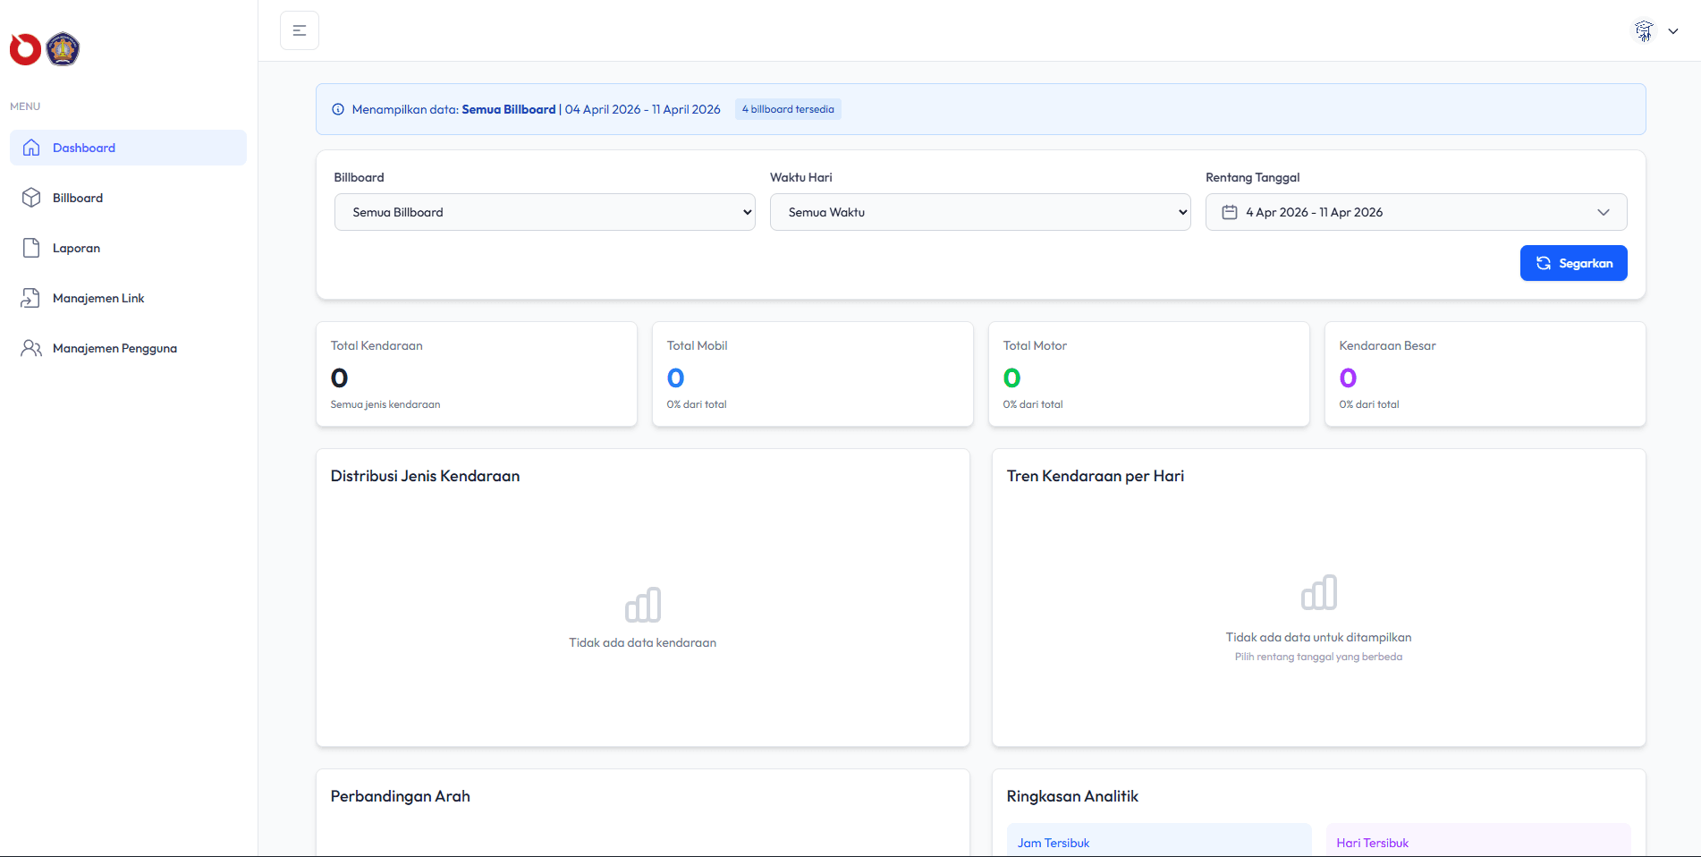Click the 4 billboard tersedia badge
Viewport: 1701px width, 857px height.
point(788,109)
